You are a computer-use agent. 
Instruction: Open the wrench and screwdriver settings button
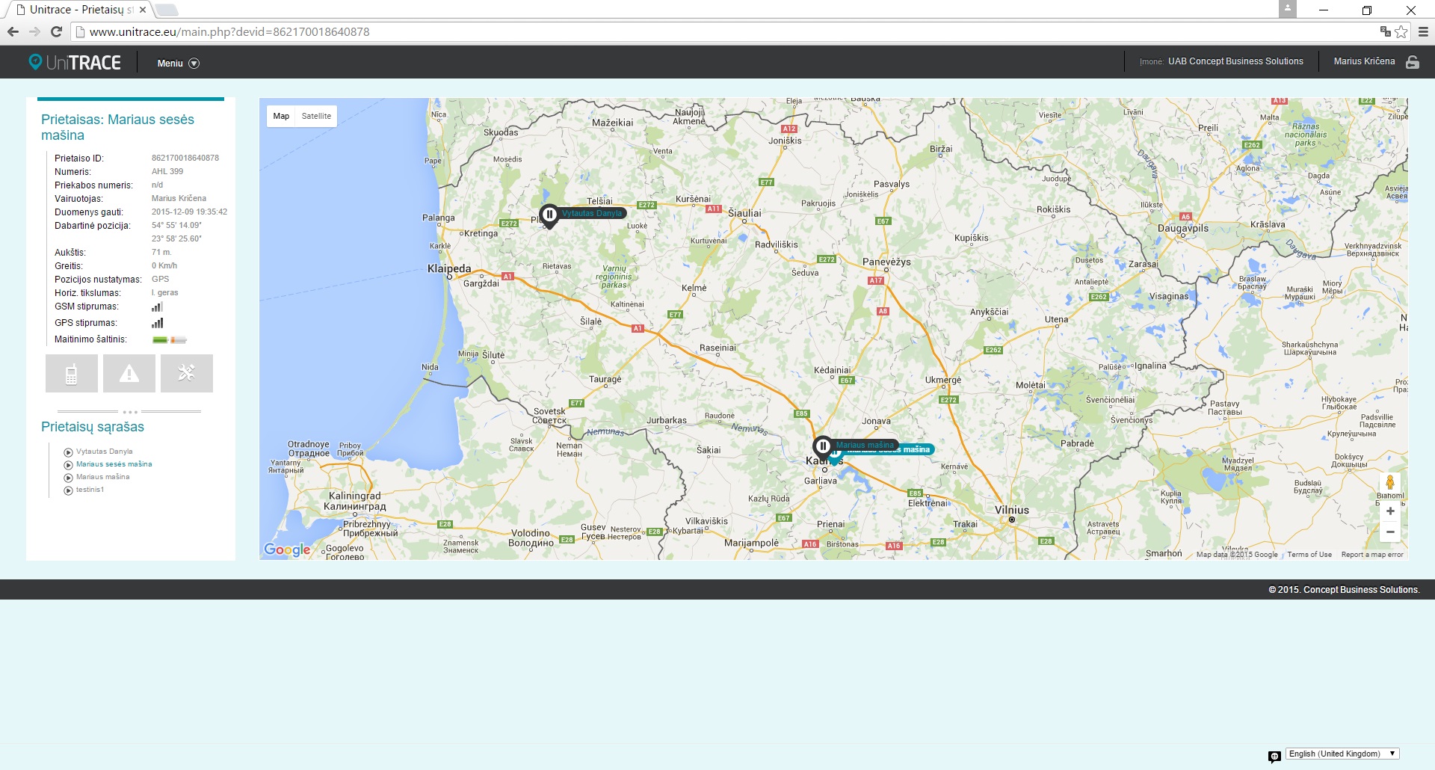pos(187,374)
